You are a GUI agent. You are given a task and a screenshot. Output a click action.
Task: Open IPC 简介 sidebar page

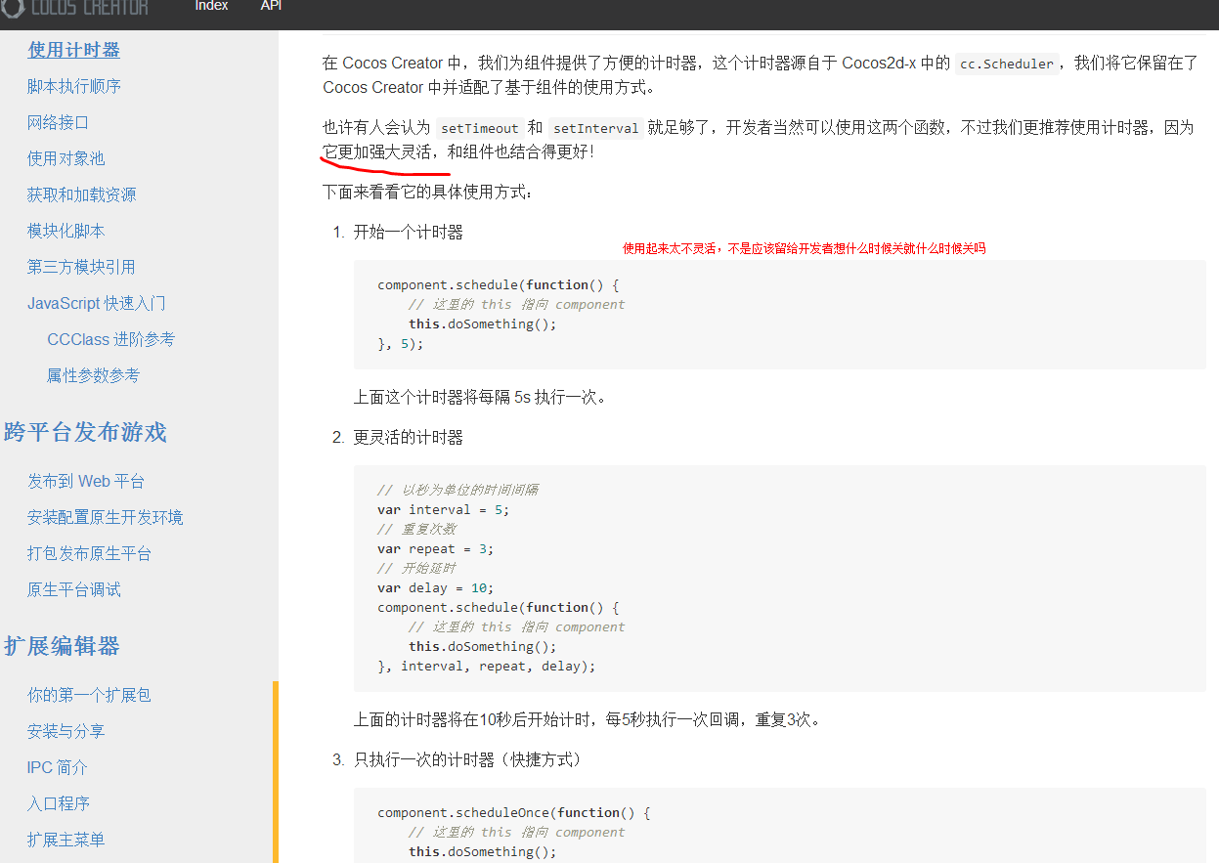coord(57,767)
